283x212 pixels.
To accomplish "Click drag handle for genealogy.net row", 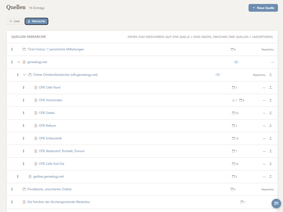I will (12, 62).
